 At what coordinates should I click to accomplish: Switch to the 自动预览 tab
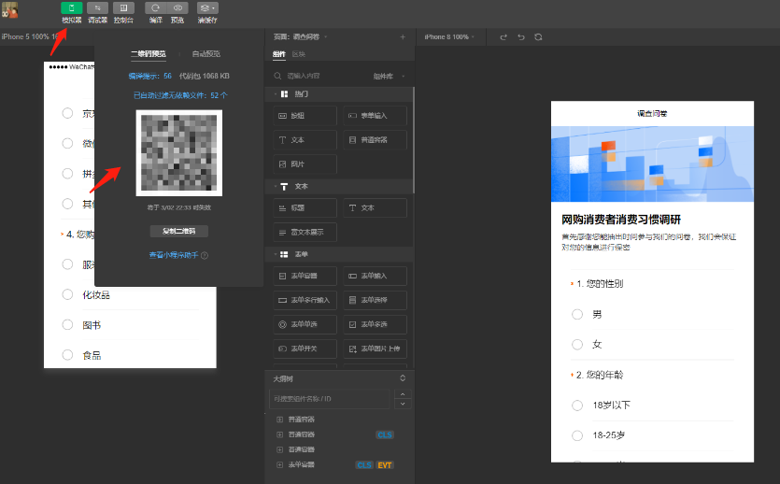click(206, 54)
